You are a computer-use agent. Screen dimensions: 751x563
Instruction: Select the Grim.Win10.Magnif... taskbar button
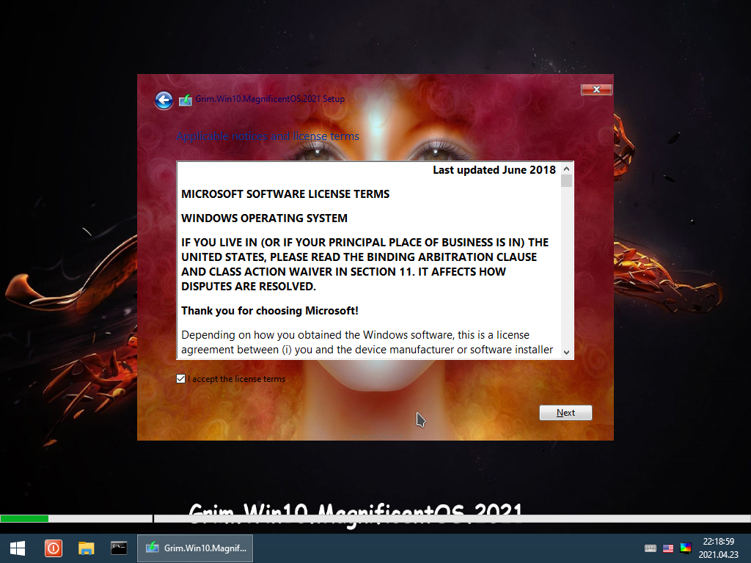195,548
